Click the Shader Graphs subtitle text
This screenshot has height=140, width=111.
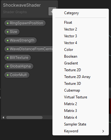click(x=15, y=12)
